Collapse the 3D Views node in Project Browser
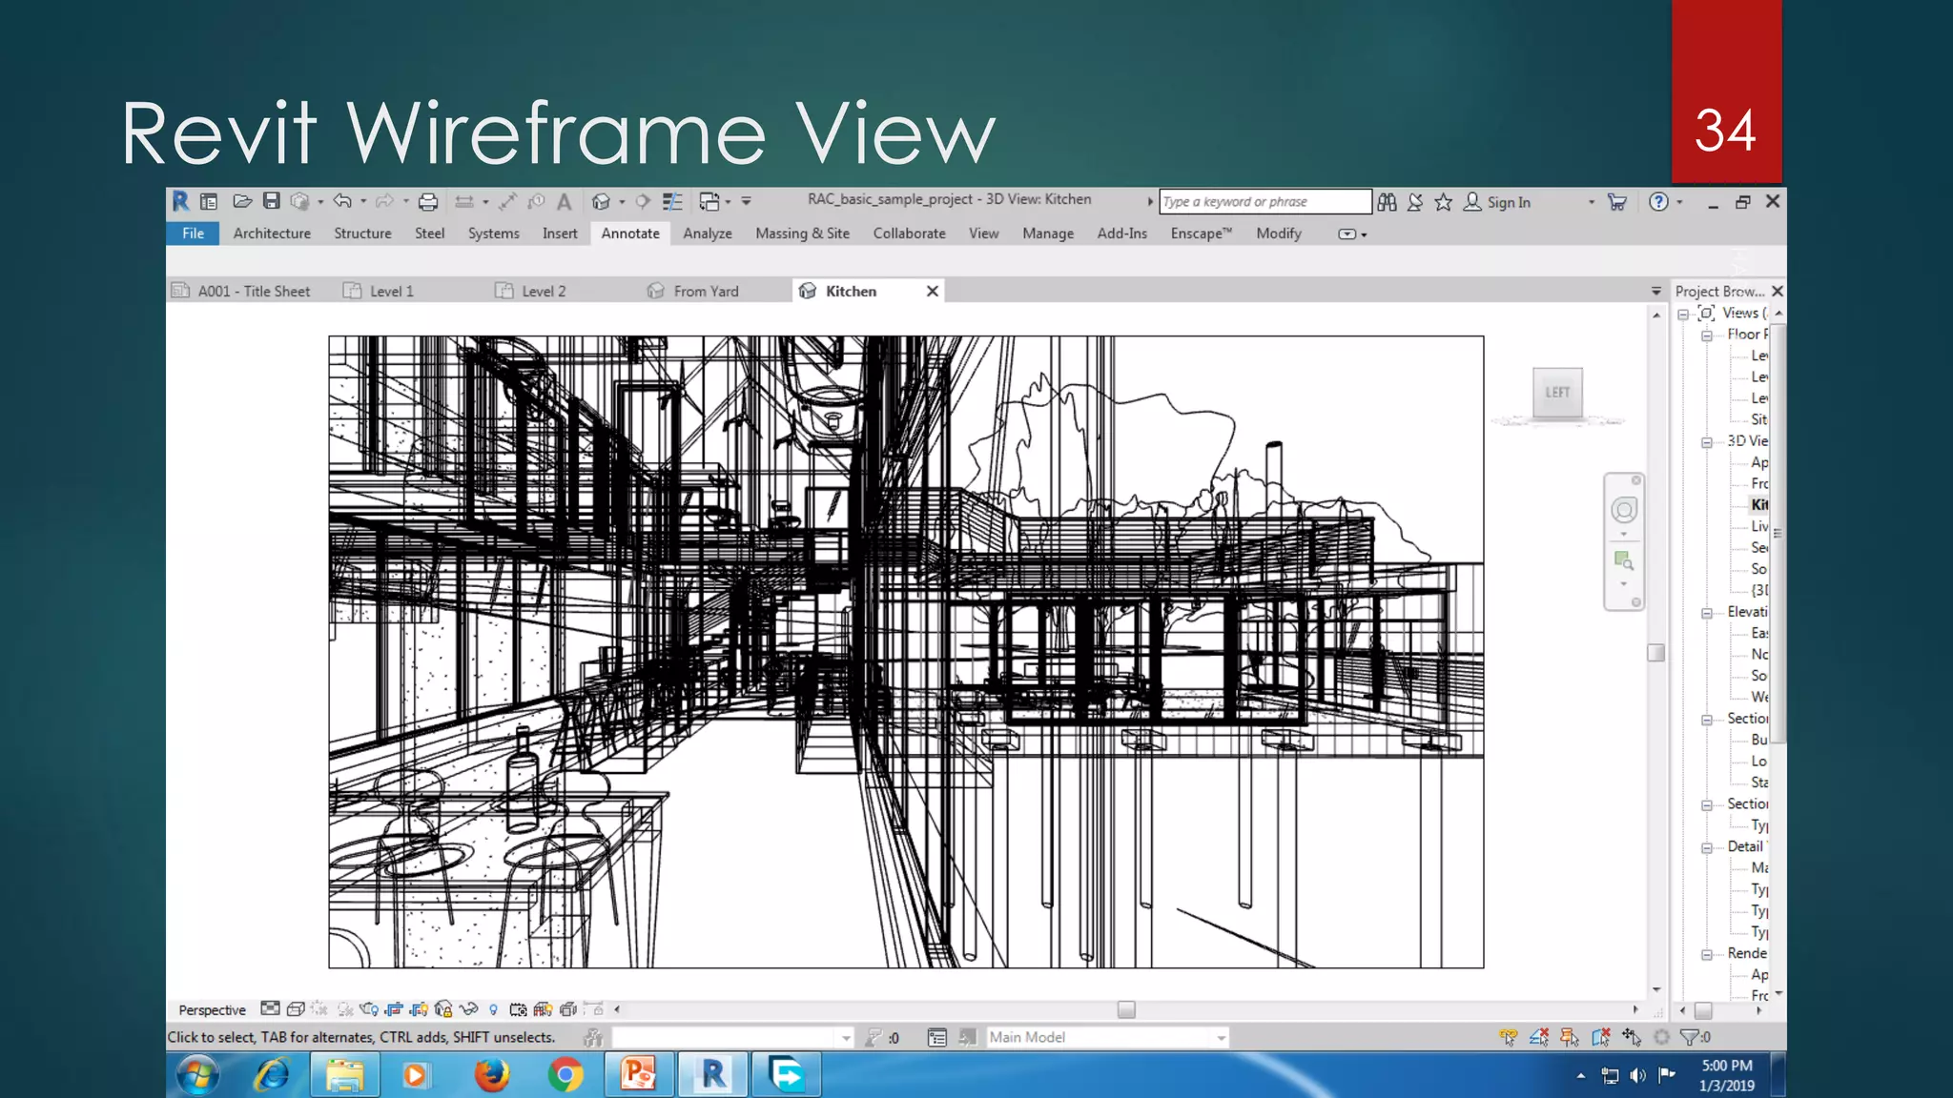The height and width of the screenshot is (1098, 1953). pyautogui.click(x=1707, y=442)
